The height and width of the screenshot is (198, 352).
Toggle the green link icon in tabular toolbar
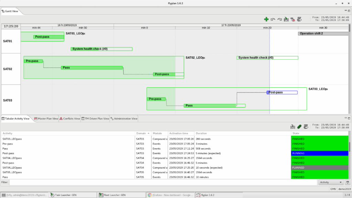pos(299,127)
